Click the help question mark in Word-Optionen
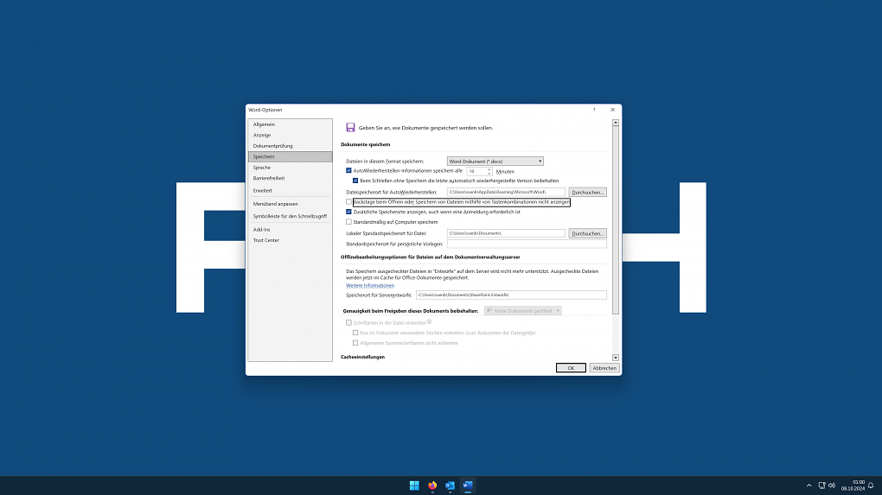The height and width of the screenshot is (495, 882). click(594, 110)
